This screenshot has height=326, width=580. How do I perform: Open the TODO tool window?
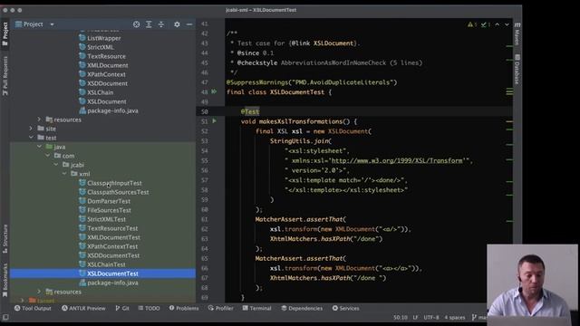(x=149, y=308)
